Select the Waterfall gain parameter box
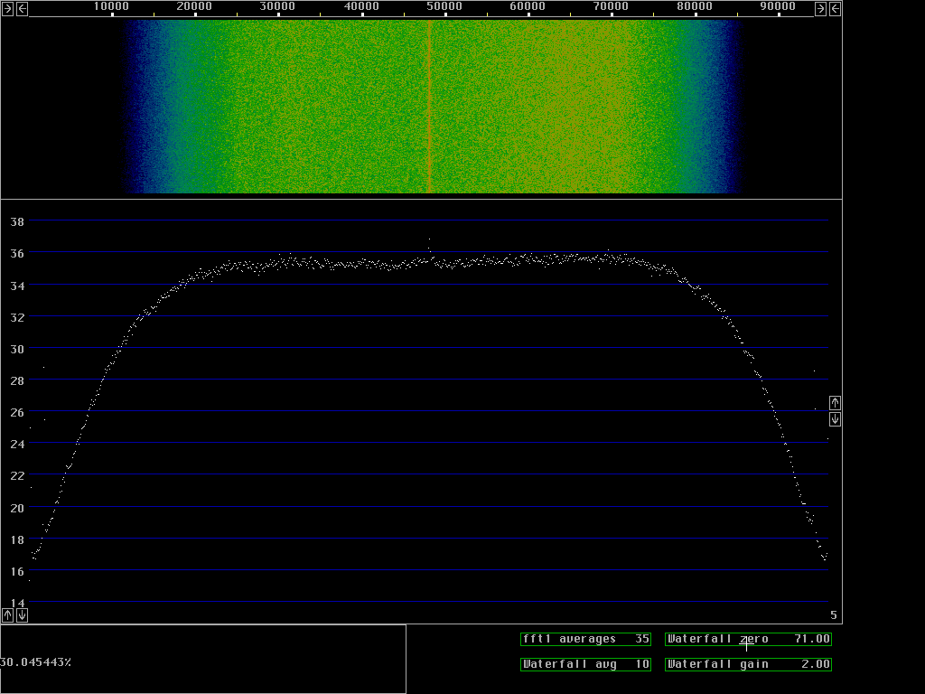 [x=748, y=664]
